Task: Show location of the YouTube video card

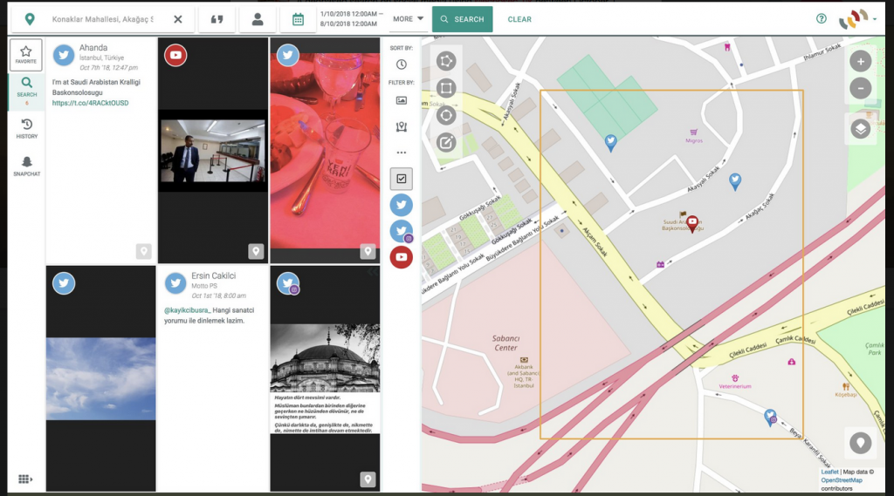Action: click(x=256, y=251)
